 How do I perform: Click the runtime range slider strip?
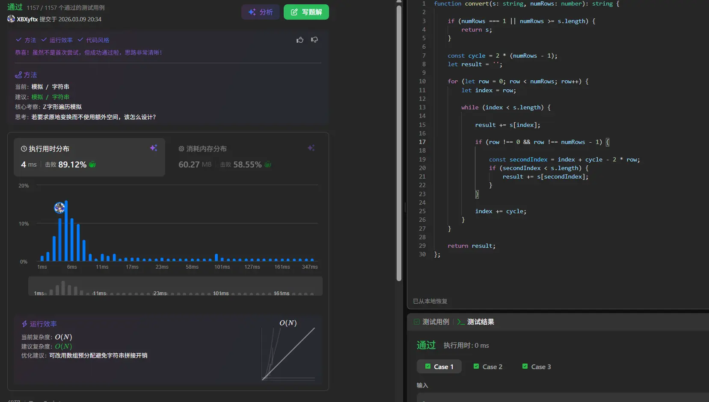point(175,286)
